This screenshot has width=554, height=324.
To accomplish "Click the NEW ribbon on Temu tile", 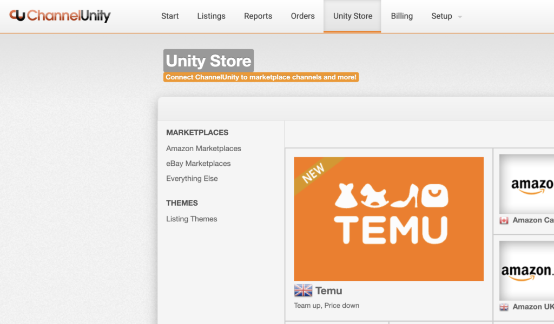I will [313, 174].
